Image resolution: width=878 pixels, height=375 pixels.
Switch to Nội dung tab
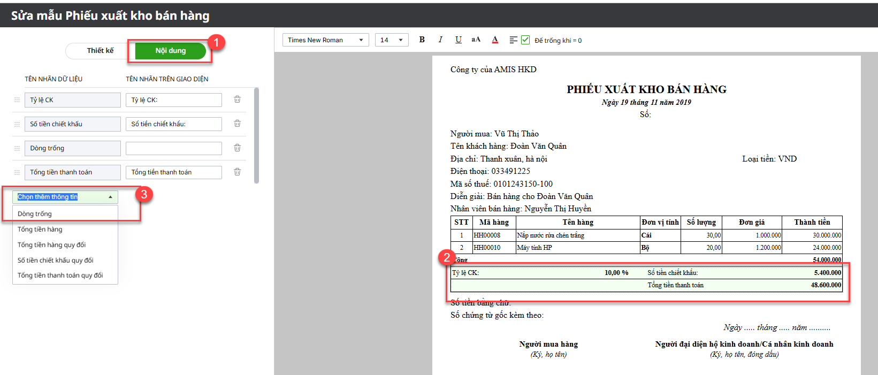(170, 51)
